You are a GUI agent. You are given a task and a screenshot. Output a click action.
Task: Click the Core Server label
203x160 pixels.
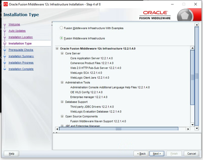[73, 53]
